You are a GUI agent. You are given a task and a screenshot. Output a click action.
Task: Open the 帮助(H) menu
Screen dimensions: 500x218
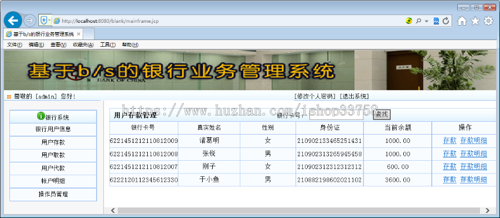pos(130,44)
